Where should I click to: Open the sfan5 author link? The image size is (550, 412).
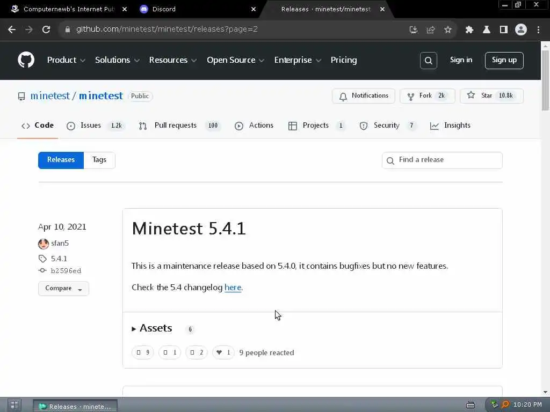tap(60, 243)
